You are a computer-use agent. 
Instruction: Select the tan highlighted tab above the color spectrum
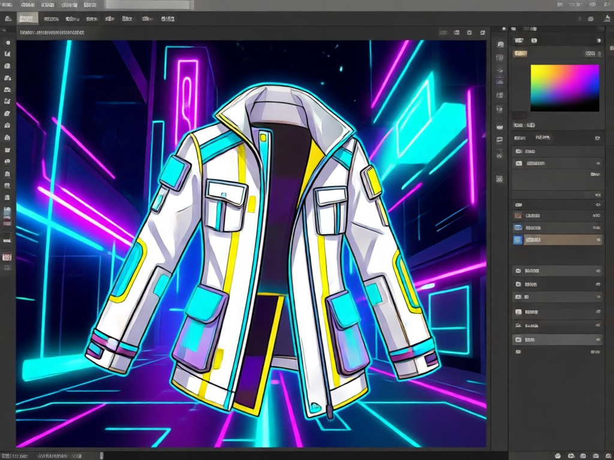(520, 53)
